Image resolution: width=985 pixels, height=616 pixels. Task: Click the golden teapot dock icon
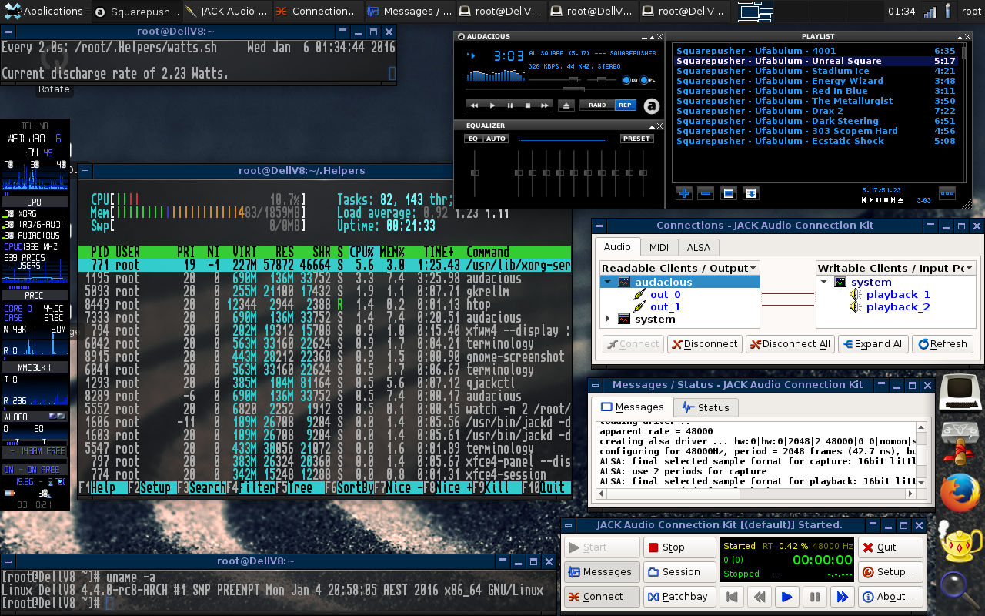click(x=960, y=540)
